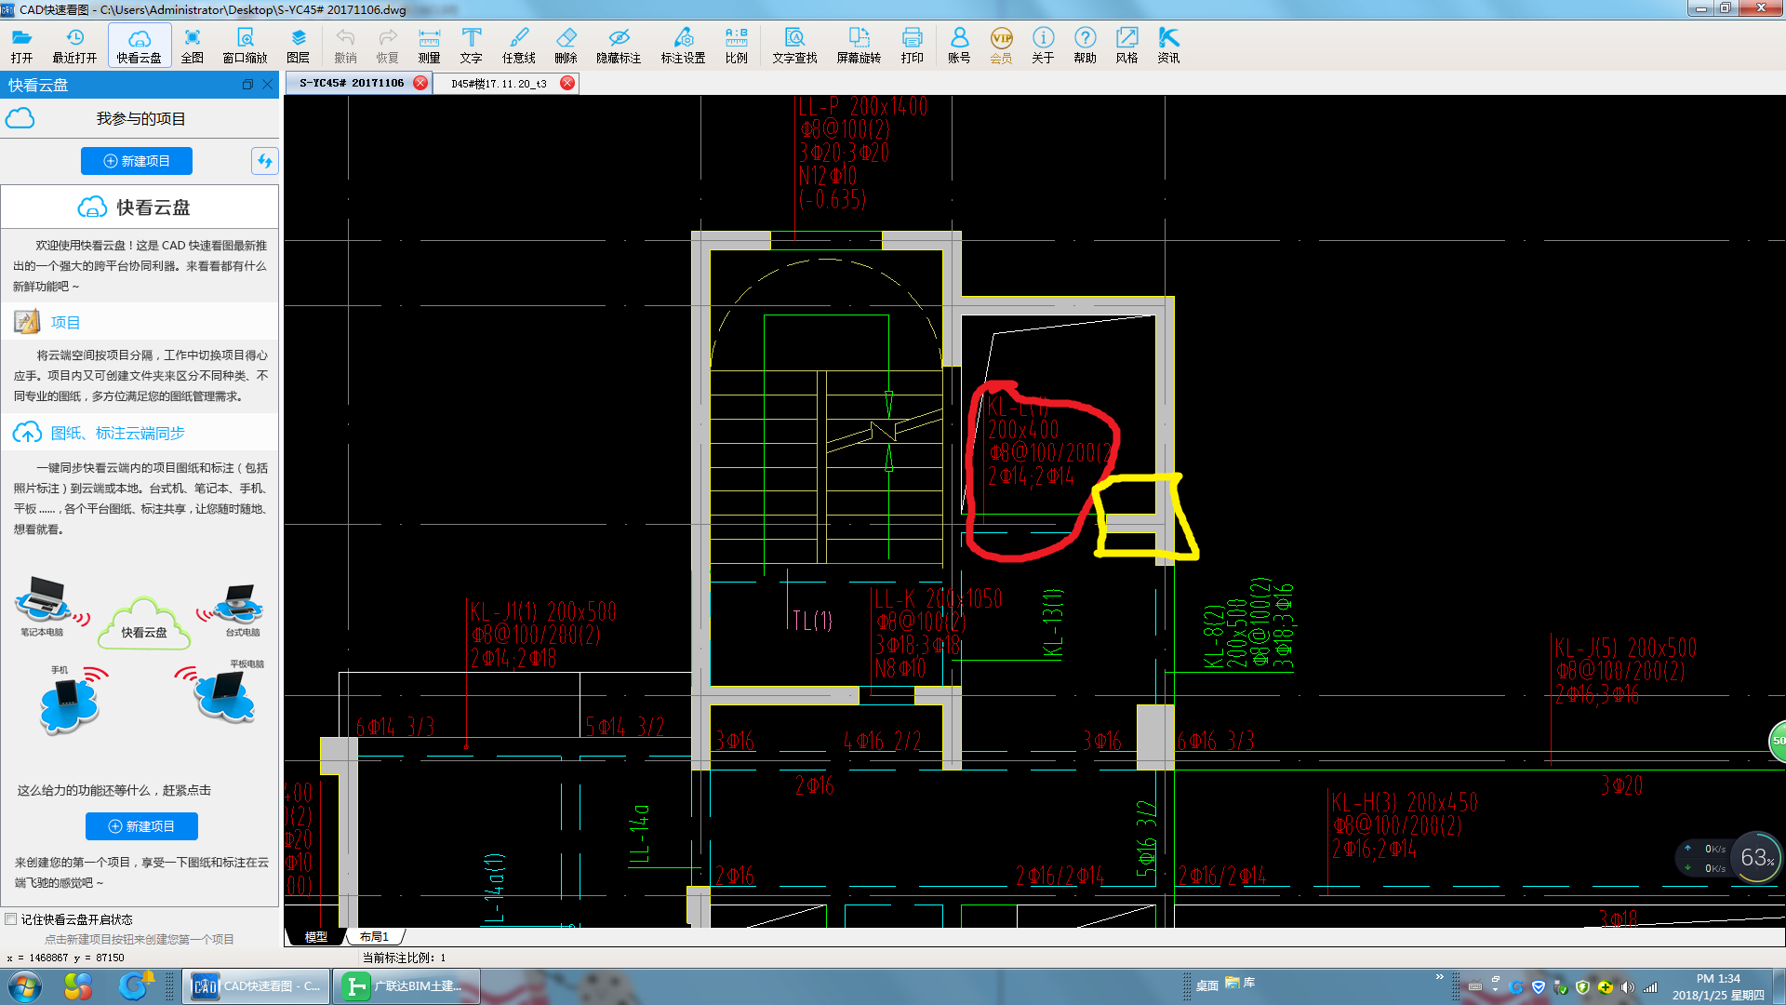Click top 新建项目 button
1786x1005 pixels.
(x=137, y=161)
